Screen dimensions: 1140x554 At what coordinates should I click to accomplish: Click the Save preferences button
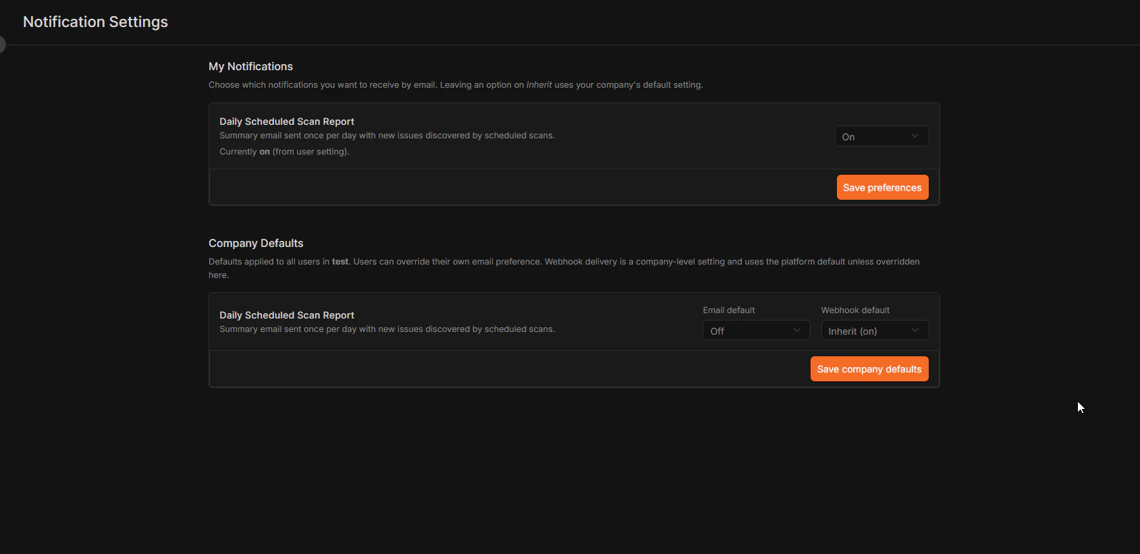coord(882,188)
